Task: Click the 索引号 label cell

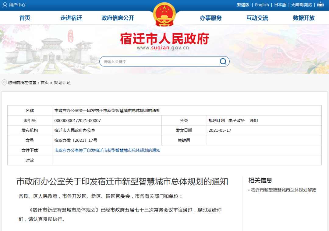Action: tap(30, 121)
